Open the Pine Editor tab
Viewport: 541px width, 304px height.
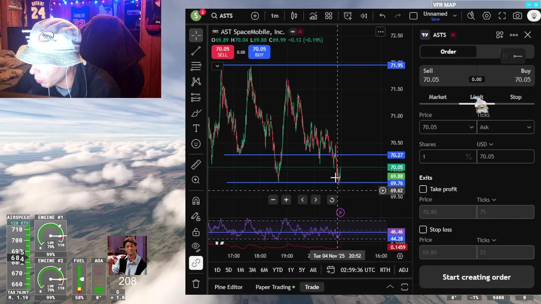tap(229, 287)
